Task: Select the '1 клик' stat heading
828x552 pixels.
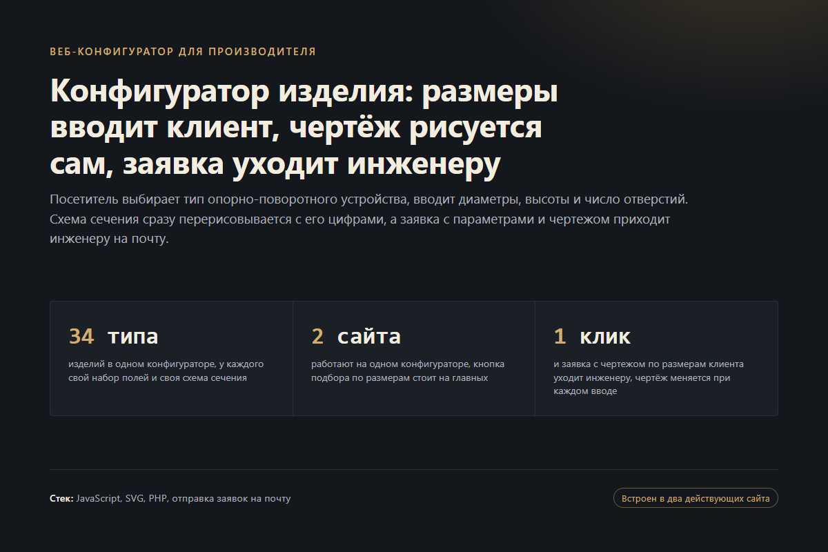Action: coord(592,336)
